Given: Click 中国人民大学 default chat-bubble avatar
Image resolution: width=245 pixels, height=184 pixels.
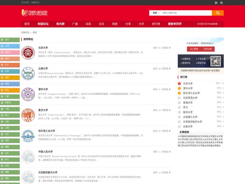Looking at the screenshot, I should (x=28, y=157).
